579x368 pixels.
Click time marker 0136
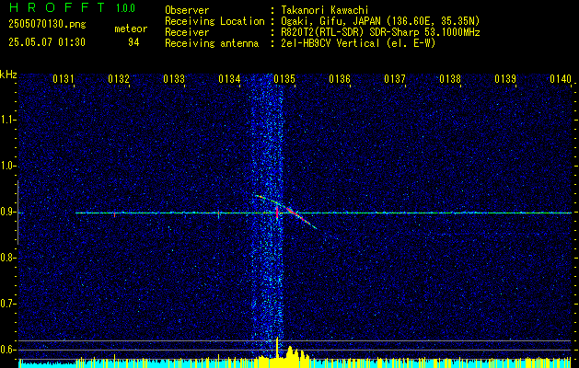tap(340, 79)
